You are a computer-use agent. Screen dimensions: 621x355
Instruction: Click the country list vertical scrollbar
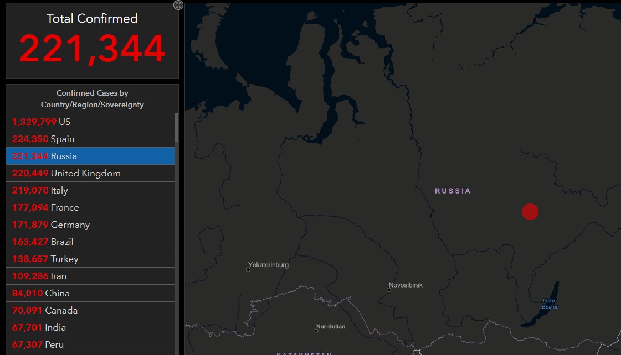pos(177,127)
